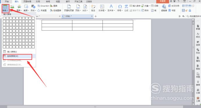Click the New (新建) sidebar icon
The width and height of the screenshot is (201, 108).
[x=198, y=27]
